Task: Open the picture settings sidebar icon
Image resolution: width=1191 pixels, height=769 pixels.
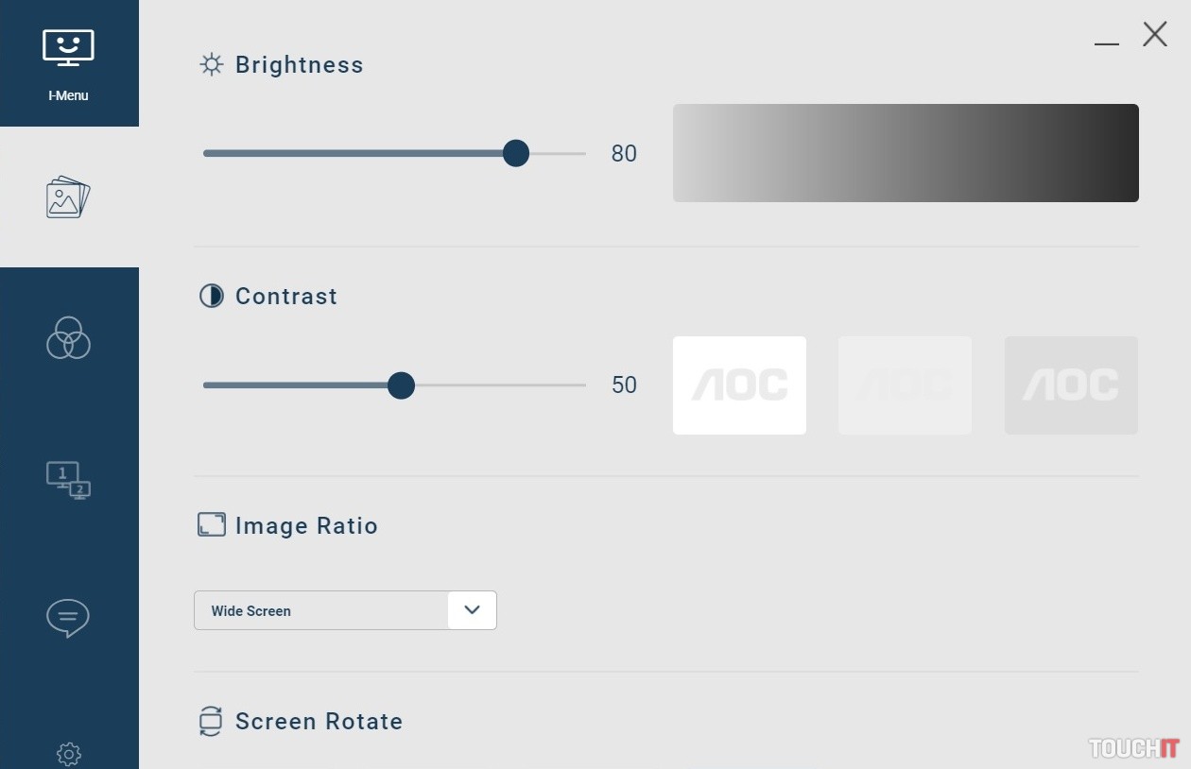Action: (68, 197)
